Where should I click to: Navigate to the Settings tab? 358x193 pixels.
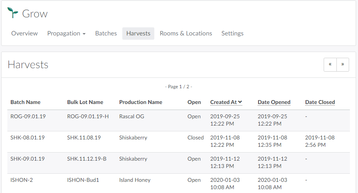click(232, 34)
